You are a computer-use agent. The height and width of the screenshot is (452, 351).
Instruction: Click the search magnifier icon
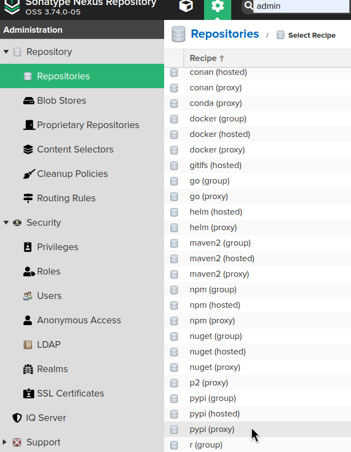248,6
